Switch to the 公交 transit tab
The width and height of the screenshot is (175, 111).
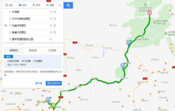point(9,5)
